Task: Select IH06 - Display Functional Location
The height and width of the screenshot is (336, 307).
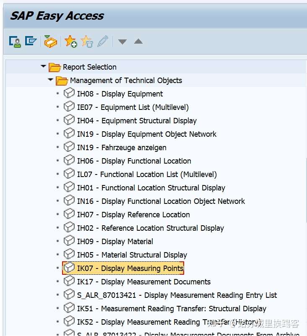Action: pos(134,161)
